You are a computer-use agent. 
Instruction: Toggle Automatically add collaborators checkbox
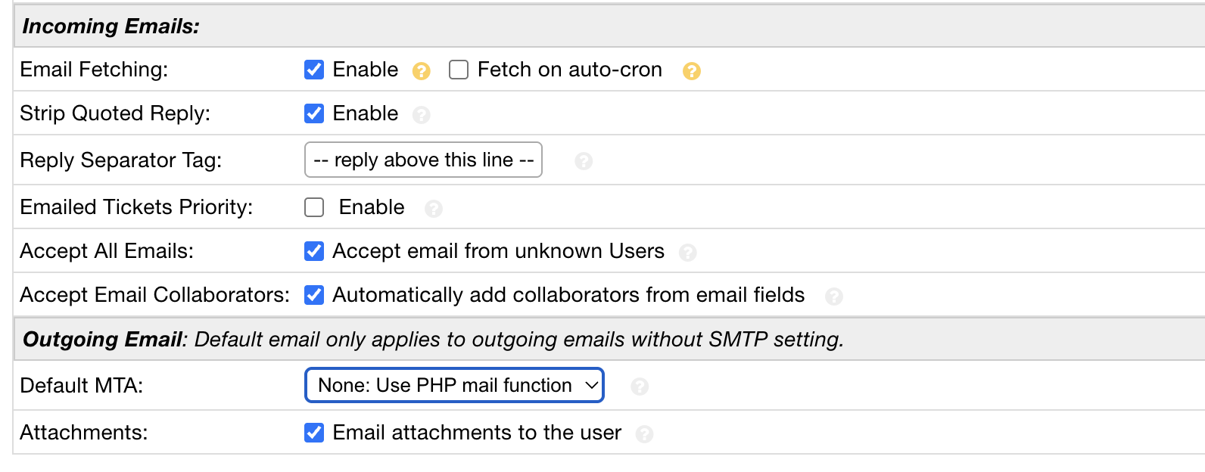pos(314,295)
